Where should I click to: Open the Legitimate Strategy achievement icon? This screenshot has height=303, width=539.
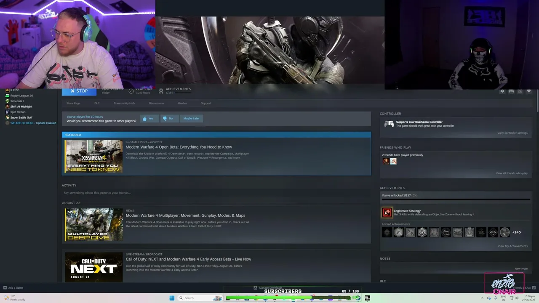[387, 213]
